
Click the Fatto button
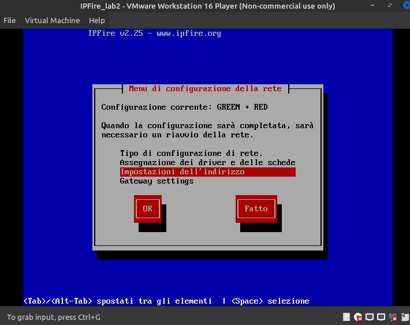(256, 208)
